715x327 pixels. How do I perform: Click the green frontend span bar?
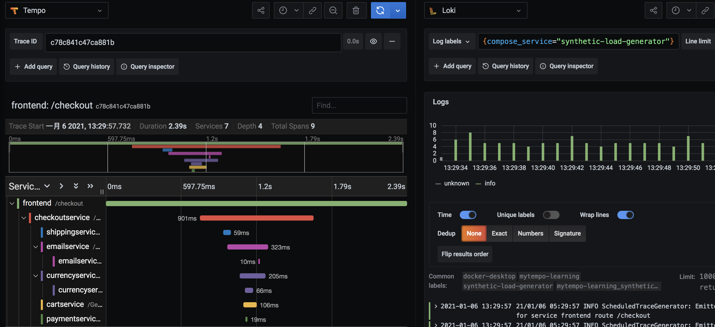[x=257, y=204]
